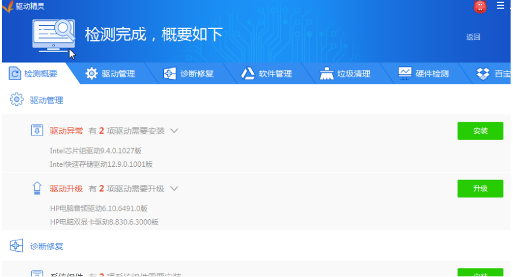Switch to the 硬件检测 tab
Viewport: 513px width, 277px height.
pos(423,74)
